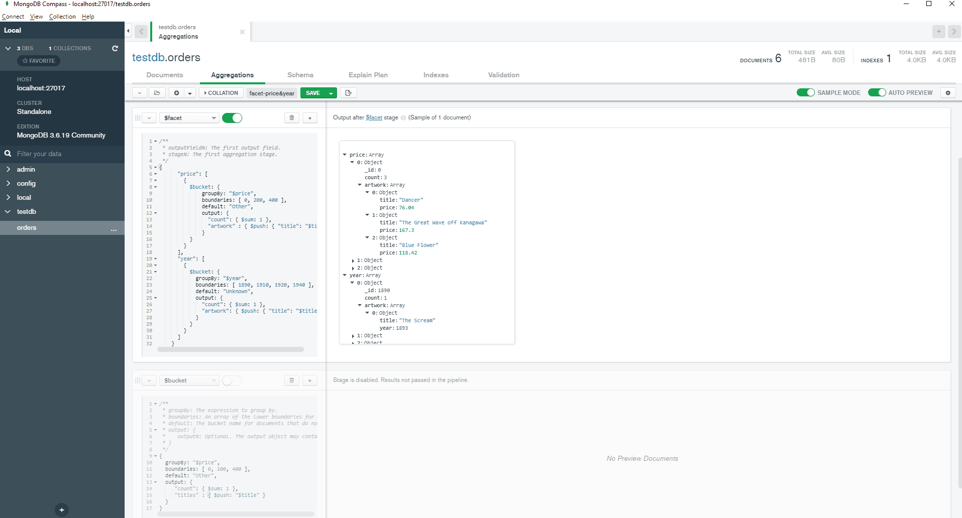Viewport: 962px width, 518px height.
Task: Expand the Collation options
Action: point(221,93)
